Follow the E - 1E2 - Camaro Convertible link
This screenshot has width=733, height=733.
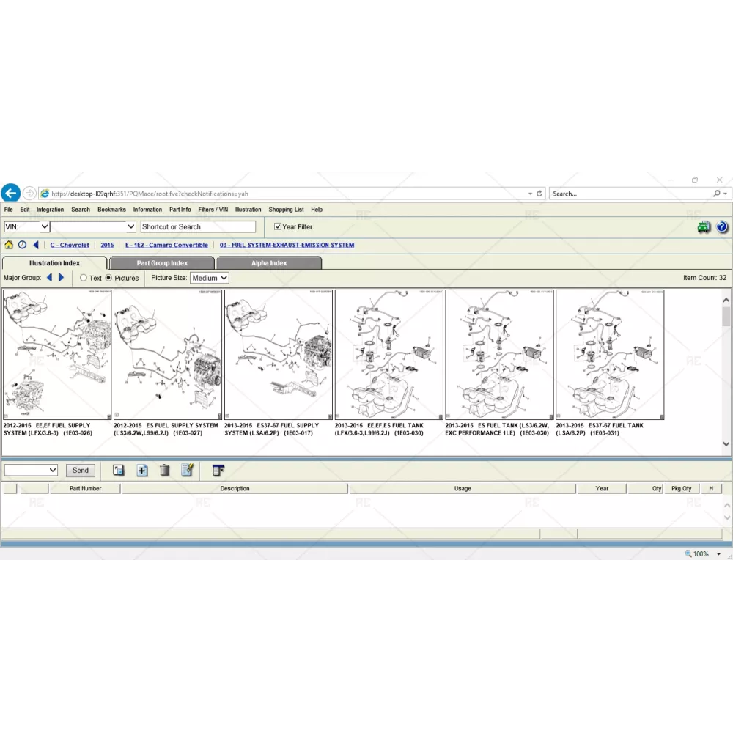(166, 246)
